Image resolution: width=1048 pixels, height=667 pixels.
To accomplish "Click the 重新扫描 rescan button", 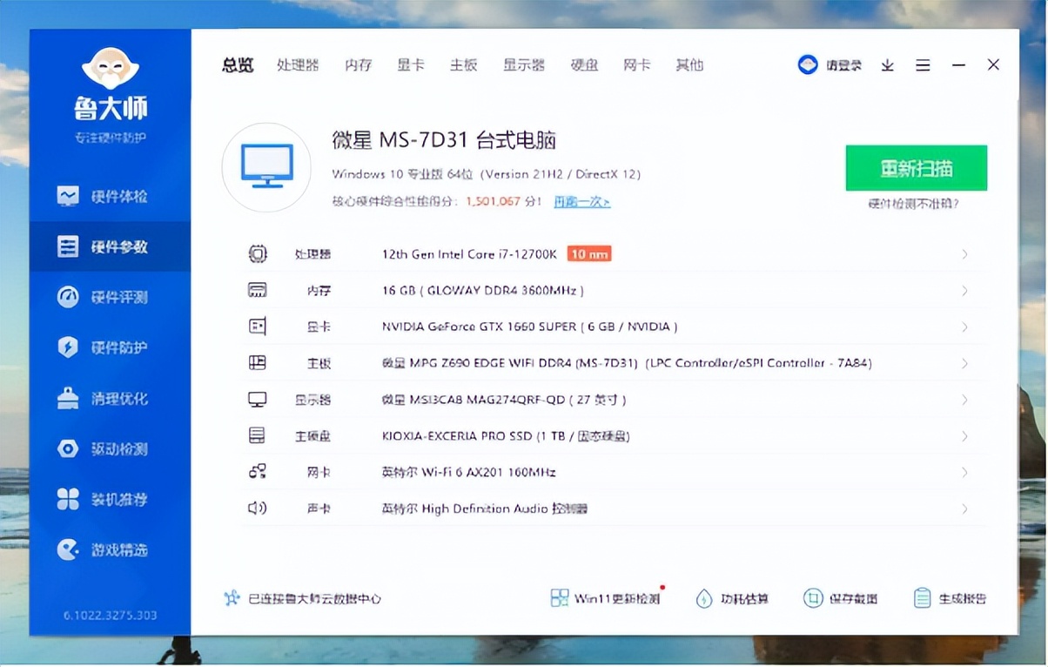I will click(x=916, y=167).
